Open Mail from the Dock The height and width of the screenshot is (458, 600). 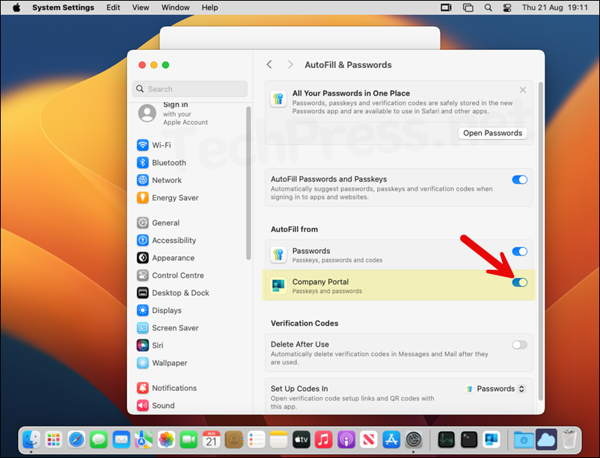click(x=121, y=439)
